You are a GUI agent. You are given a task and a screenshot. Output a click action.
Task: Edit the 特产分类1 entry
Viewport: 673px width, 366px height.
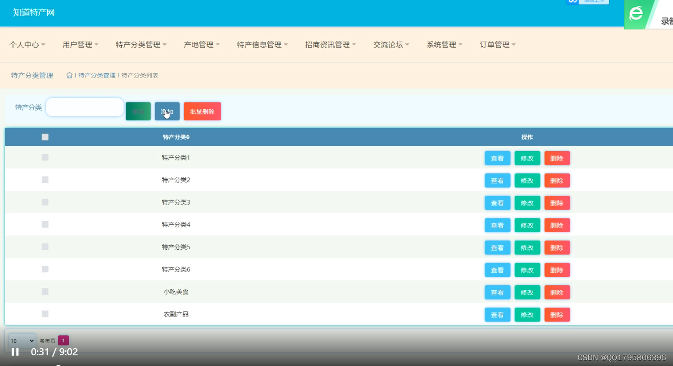tap(527, 158)
